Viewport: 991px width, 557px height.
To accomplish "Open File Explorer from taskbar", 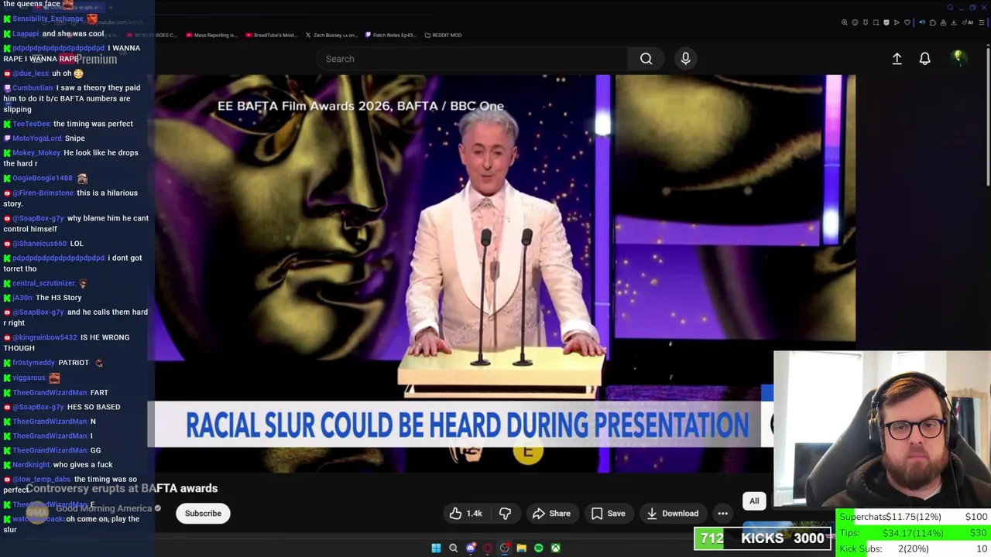I will tap(521, 548).
